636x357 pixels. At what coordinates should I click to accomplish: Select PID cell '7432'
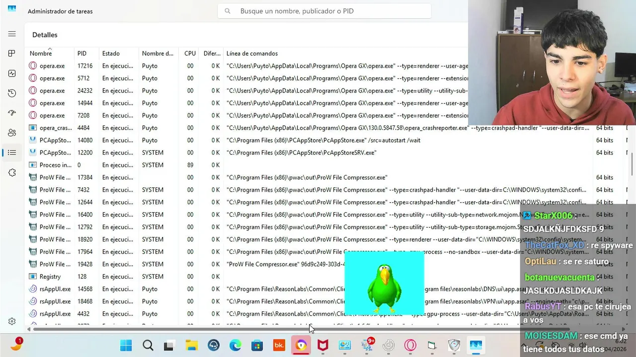click(83, 190)
